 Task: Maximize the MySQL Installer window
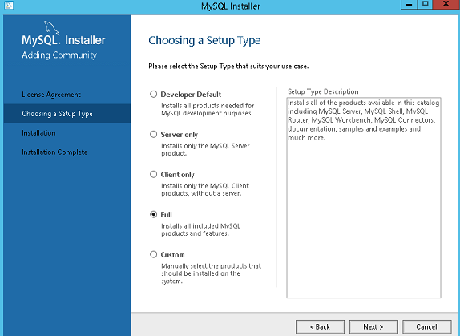click(425, 4)
